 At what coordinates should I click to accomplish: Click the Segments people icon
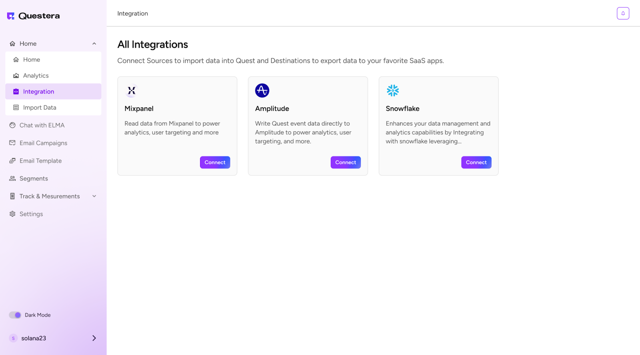12,178
